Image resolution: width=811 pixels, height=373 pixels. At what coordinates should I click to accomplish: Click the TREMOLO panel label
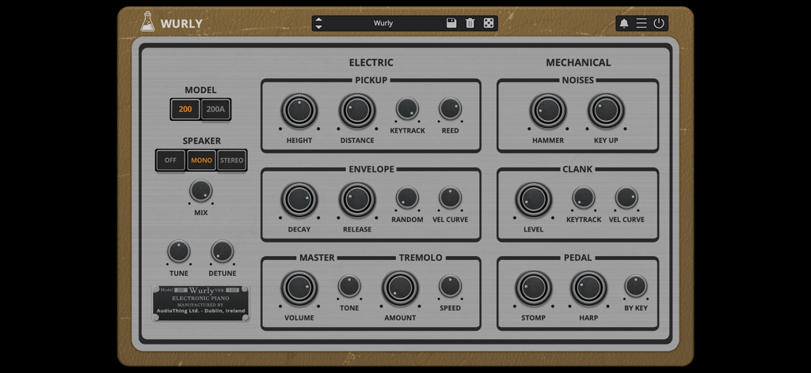tap(421, 258)
